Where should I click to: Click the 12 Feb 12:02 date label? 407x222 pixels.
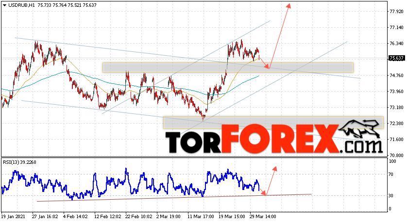point(108,217)
